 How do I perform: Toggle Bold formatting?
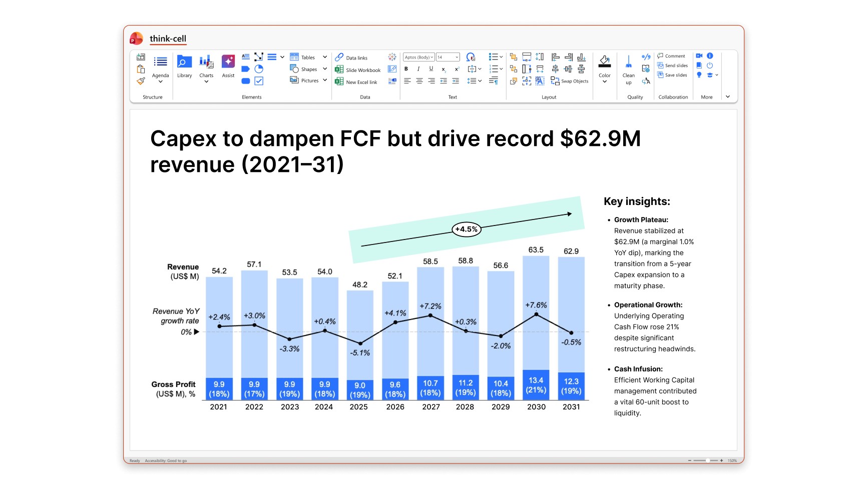point(406,69)
